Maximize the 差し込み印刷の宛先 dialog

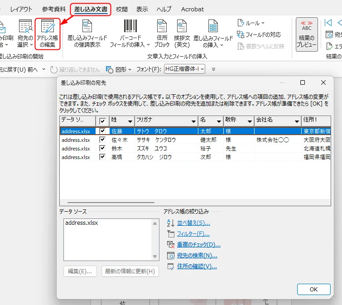click(x=303, y=82)
